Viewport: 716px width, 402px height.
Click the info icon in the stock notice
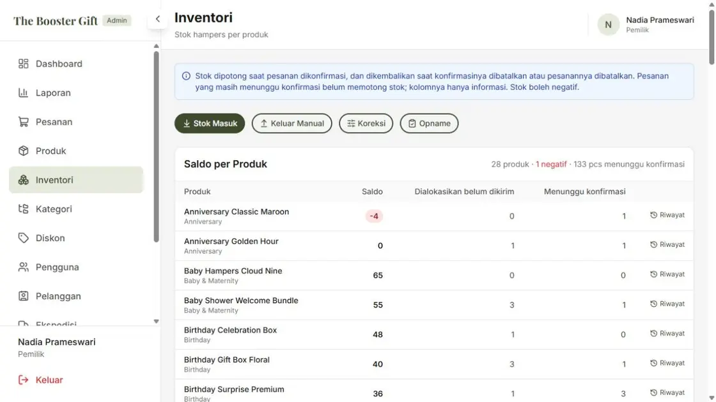pyautogui.click(x=186, y=76)
